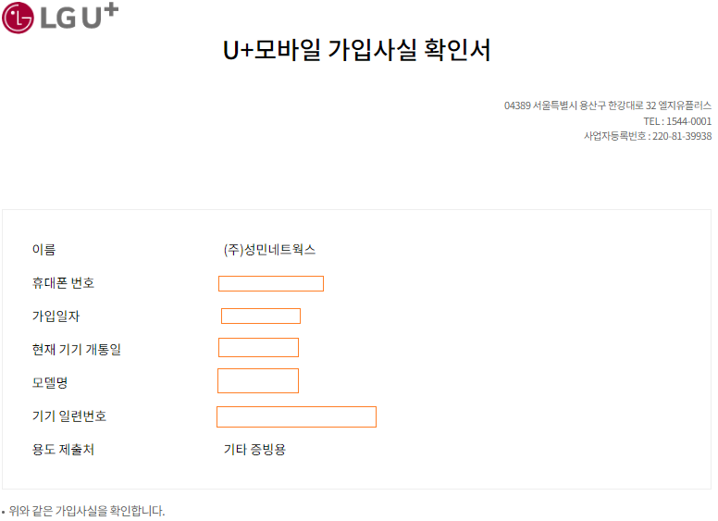Viewport: 718px width, 521px height.
Task: Click the LG U+ logo
Action: [x=60, y=17]
